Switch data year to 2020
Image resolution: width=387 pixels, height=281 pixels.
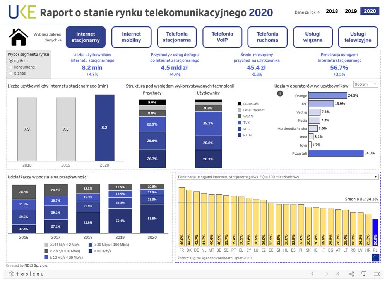coord(370,11)
